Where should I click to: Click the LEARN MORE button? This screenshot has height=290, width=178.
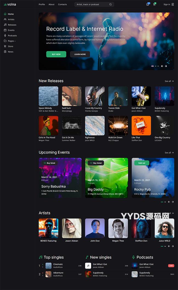[x=80, y=54]
